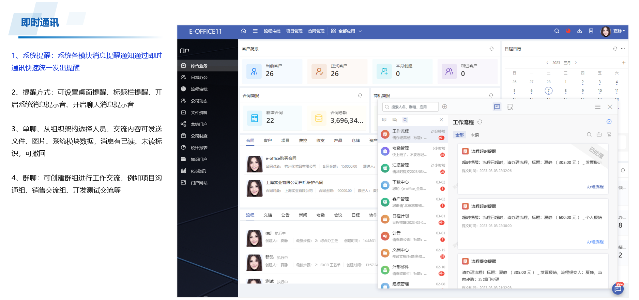This screenshot has height=300, width=639.
Task: Expand the 全部应用 dropdown
Action: [346, 31]
